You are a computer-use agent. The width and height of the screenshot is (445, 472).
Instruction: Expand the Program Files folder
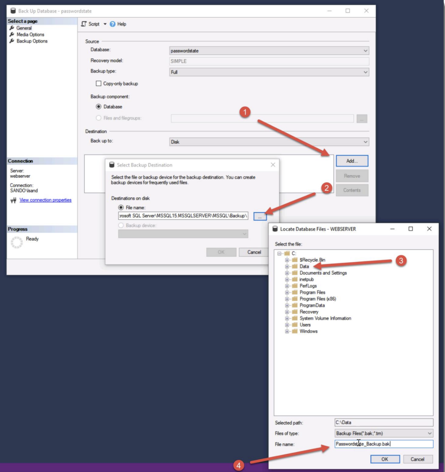pyautogui.click(x=287, y=292)
